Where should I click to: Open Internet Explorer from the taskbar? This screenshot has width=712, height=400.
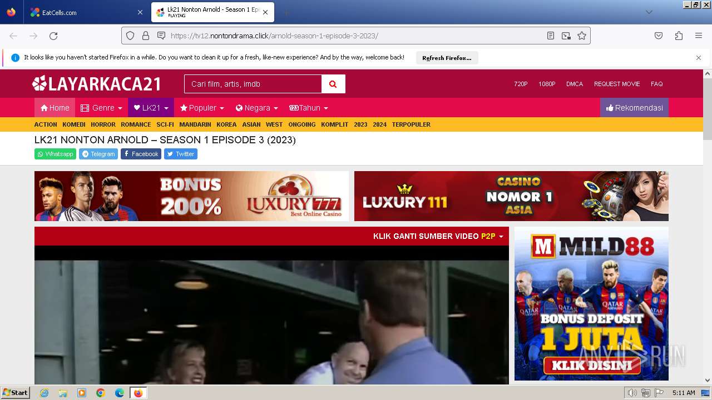point(44,393)
